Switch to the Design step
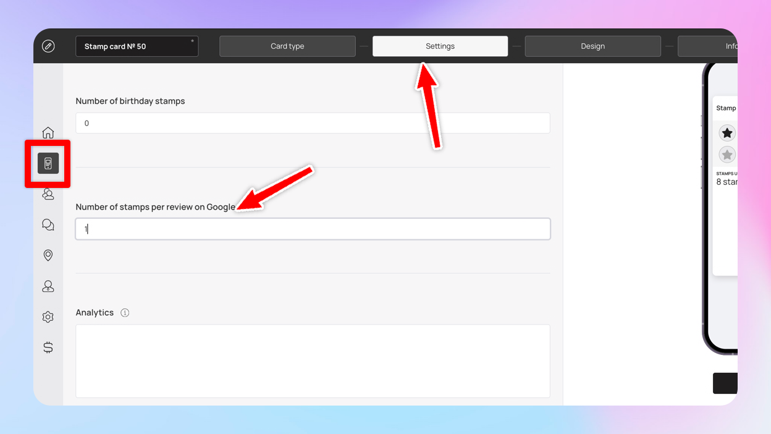 pyautogui.click(x=592, y=46)
